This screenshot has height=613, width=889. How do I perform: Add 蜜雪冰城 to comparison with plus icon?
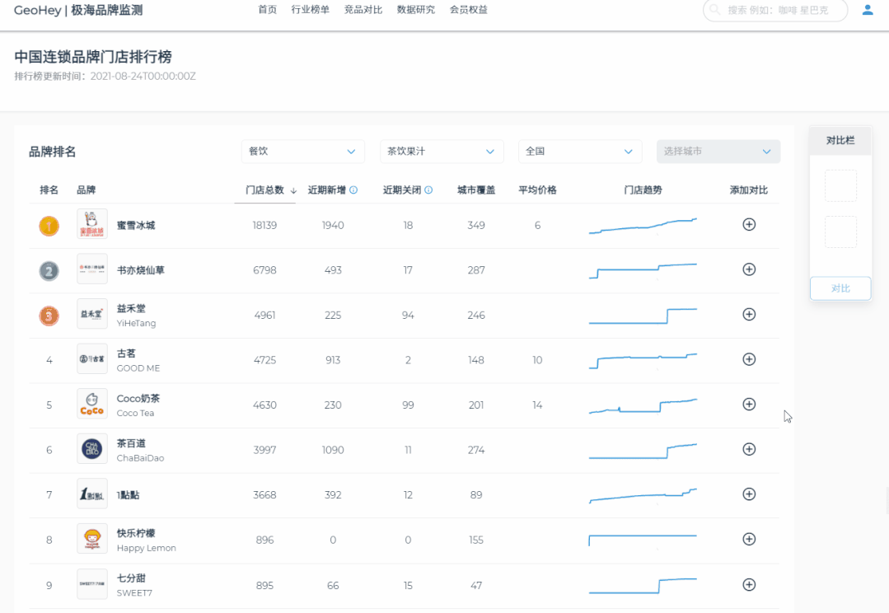tap(749, 225)
